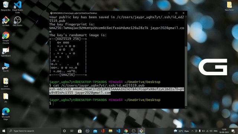Open Task View in taskbar

point(72,131)
